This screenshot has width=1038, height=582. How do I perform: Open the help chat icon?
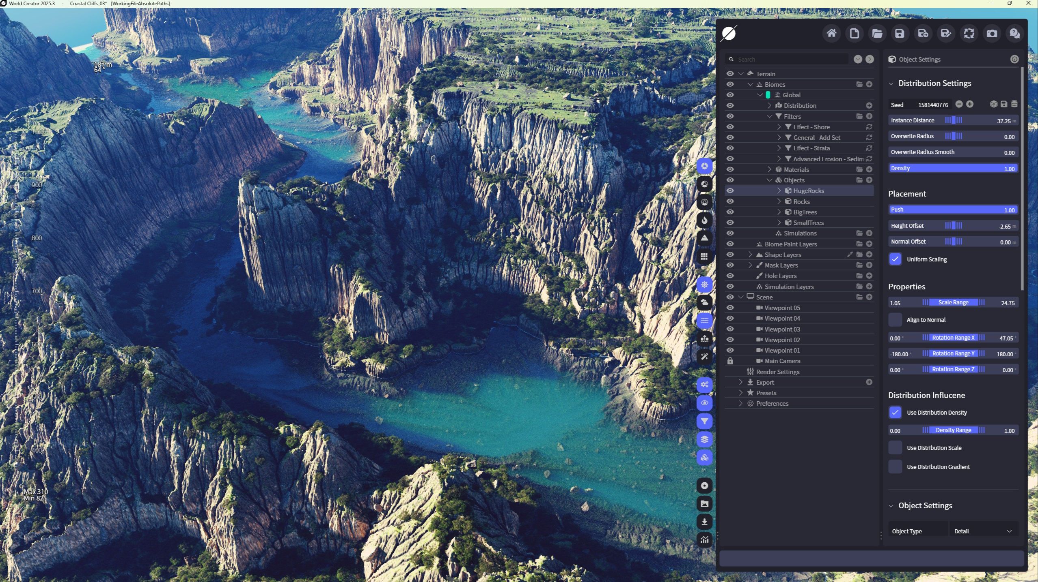click(x=1014, y=33)
